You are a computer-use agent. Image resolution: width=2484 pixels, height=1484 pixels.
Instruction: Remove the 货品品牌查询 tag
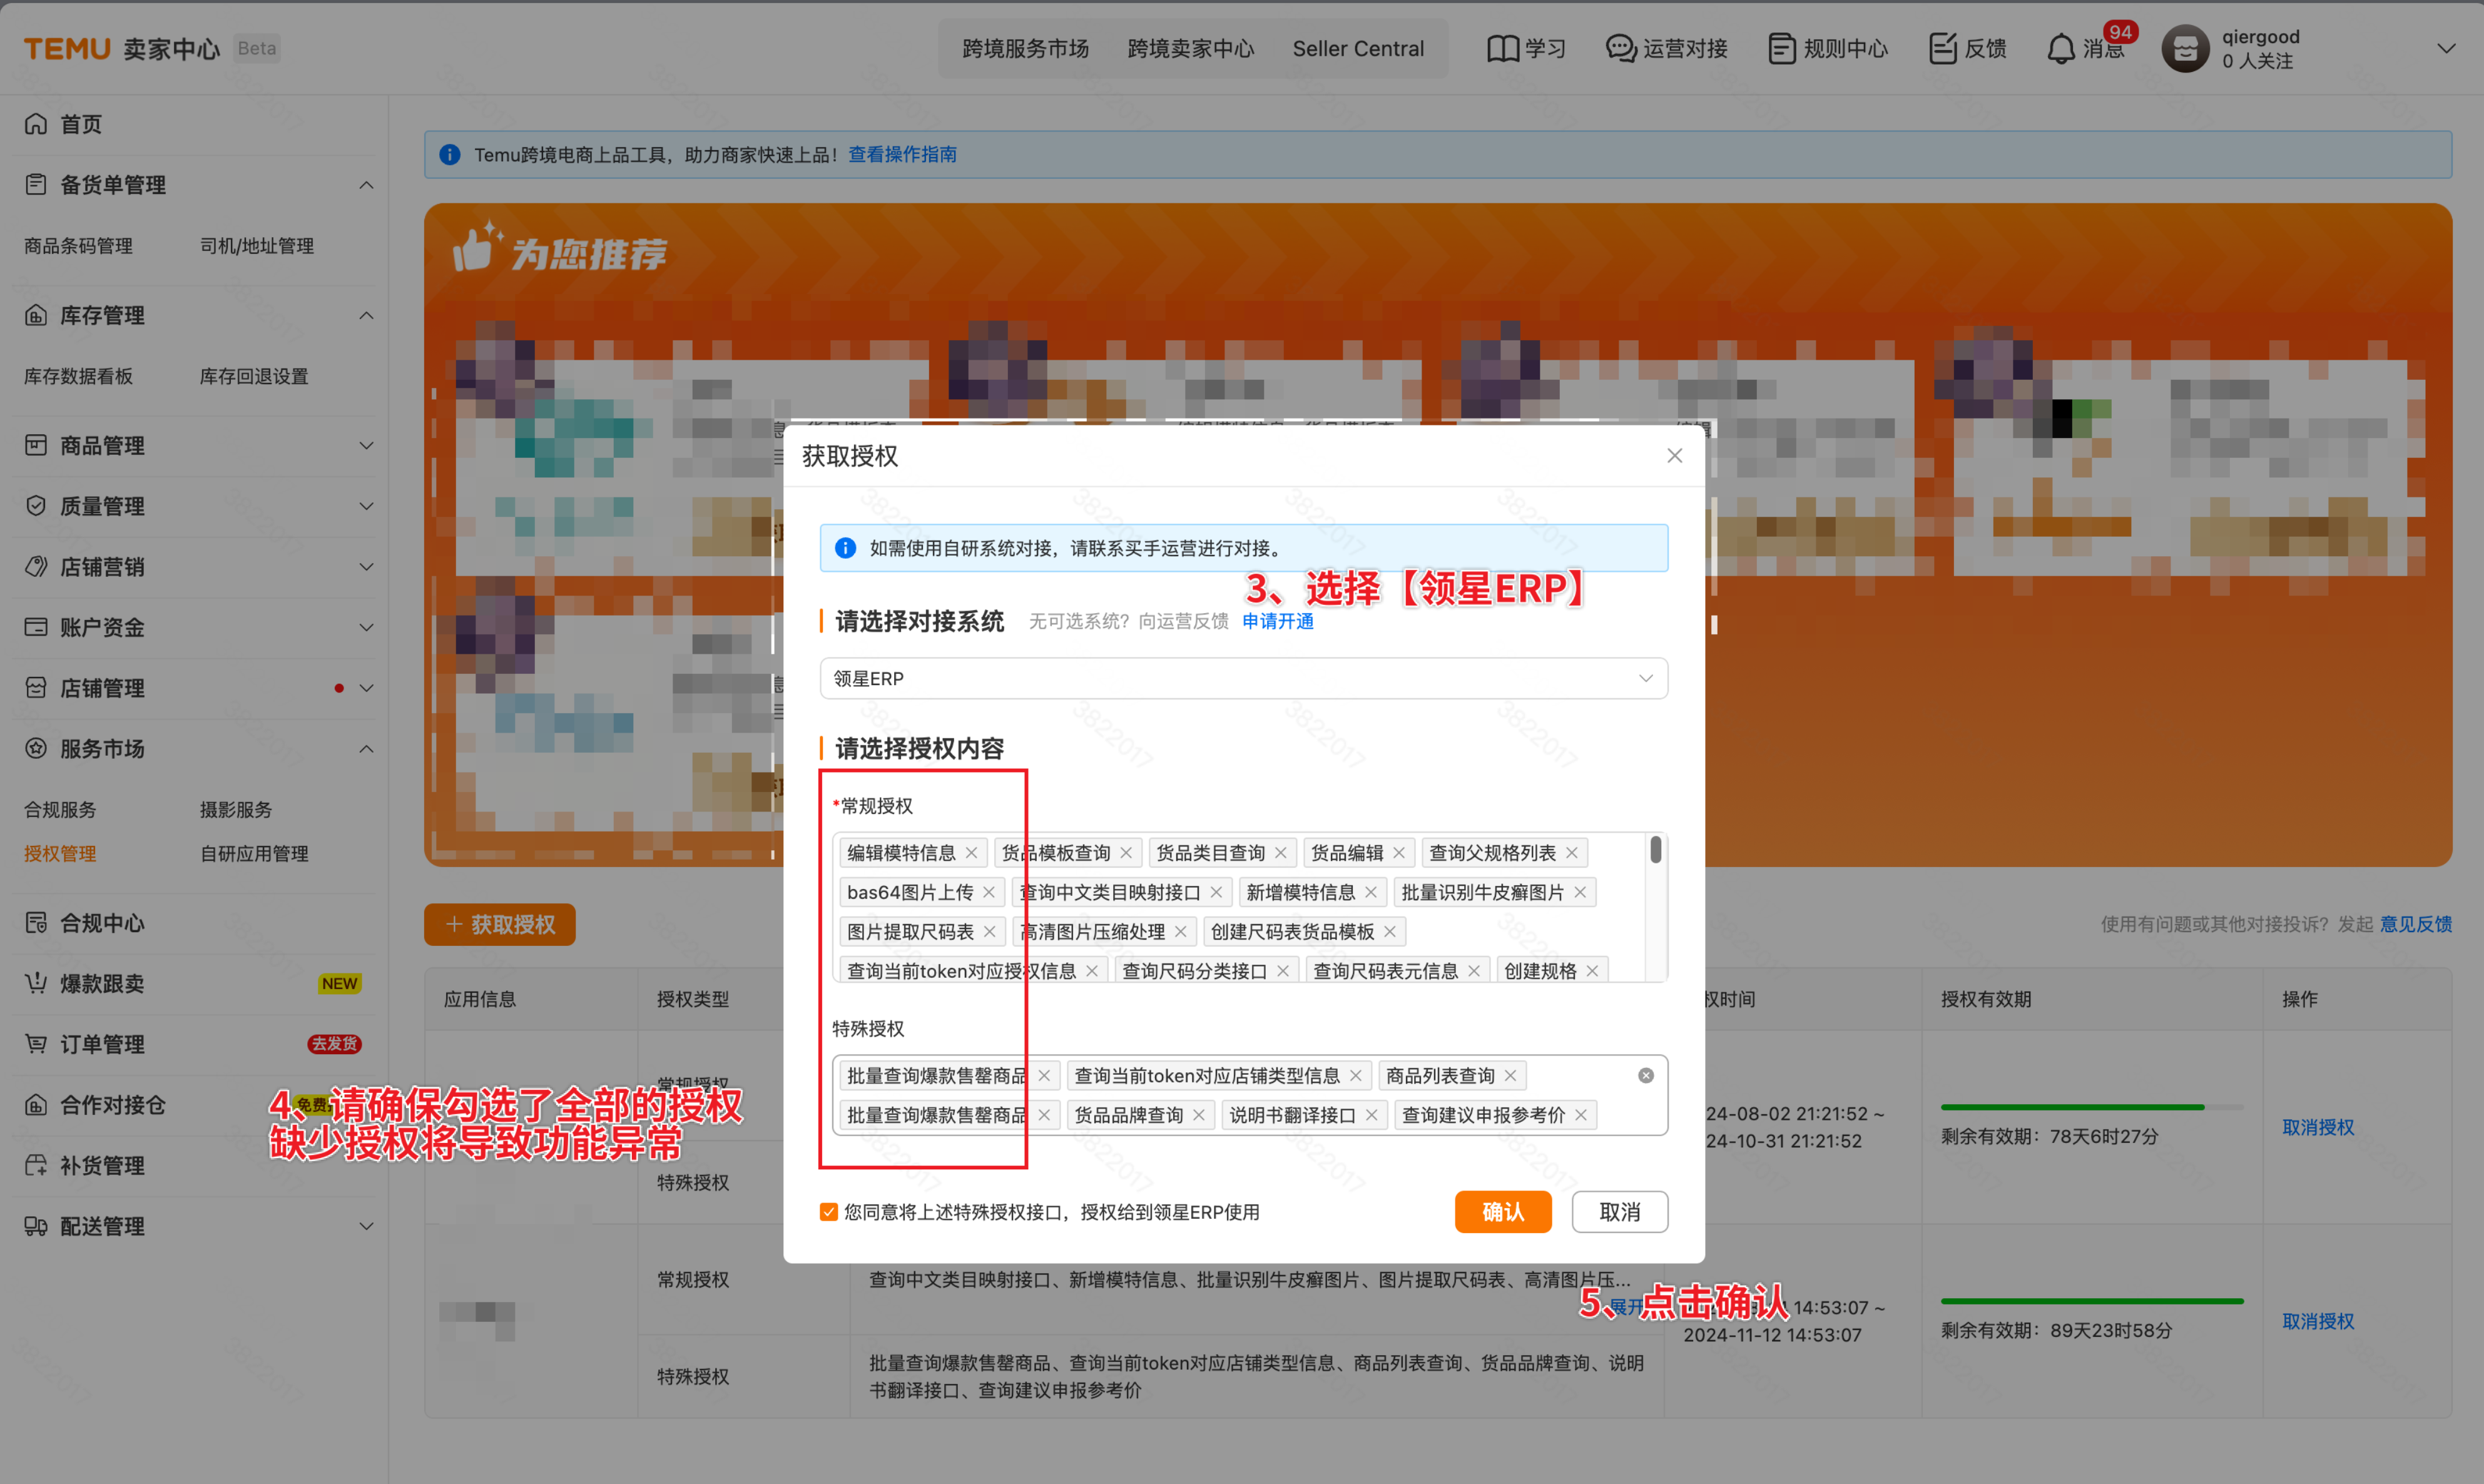1199,1115
